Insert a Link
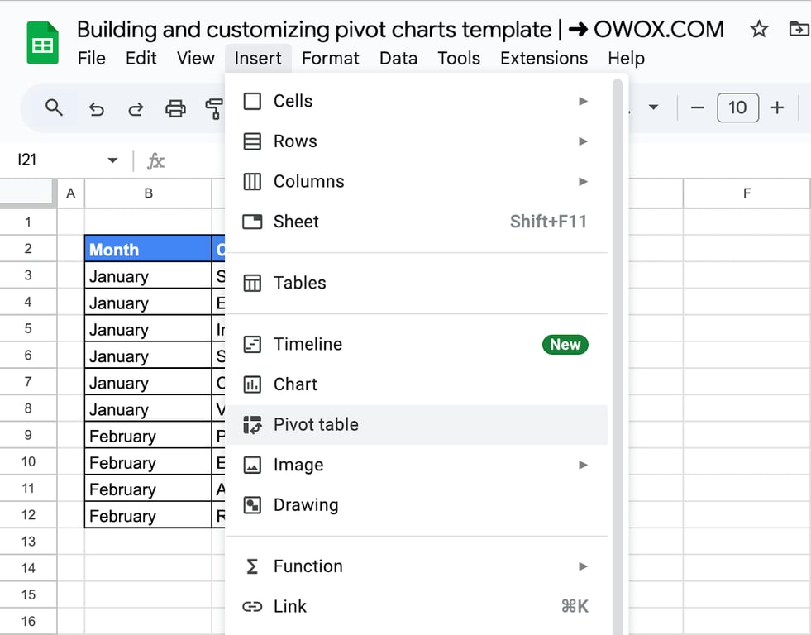Screen dimensions: 811x635 tap(417, 607)
